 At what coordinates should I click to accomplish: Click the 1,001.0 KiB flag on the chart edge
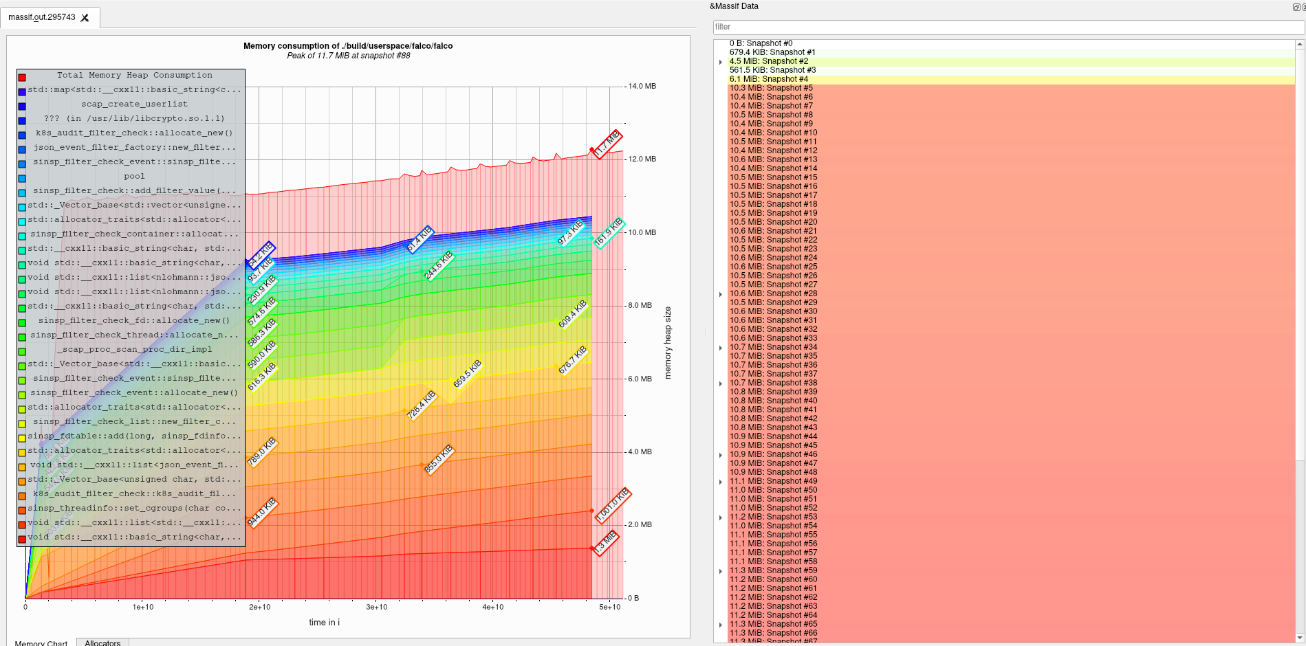[613, 504]
